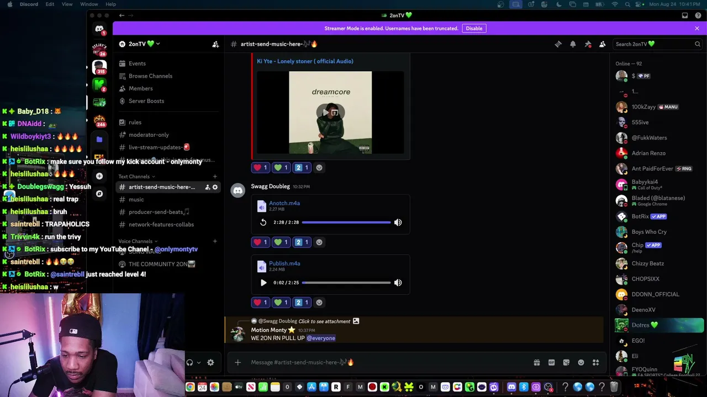
Task: Download the Anotch.m4a file link
Action: coord(284,203)
